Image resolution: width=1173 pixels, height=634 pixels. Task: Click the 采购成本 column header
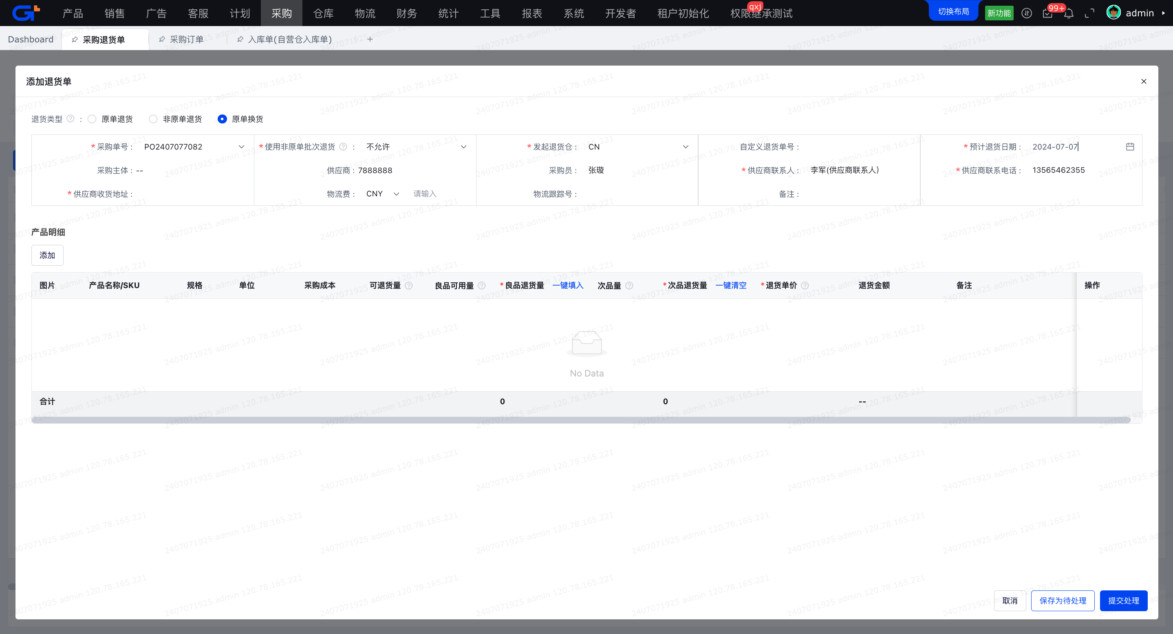[x=320, y=285]
